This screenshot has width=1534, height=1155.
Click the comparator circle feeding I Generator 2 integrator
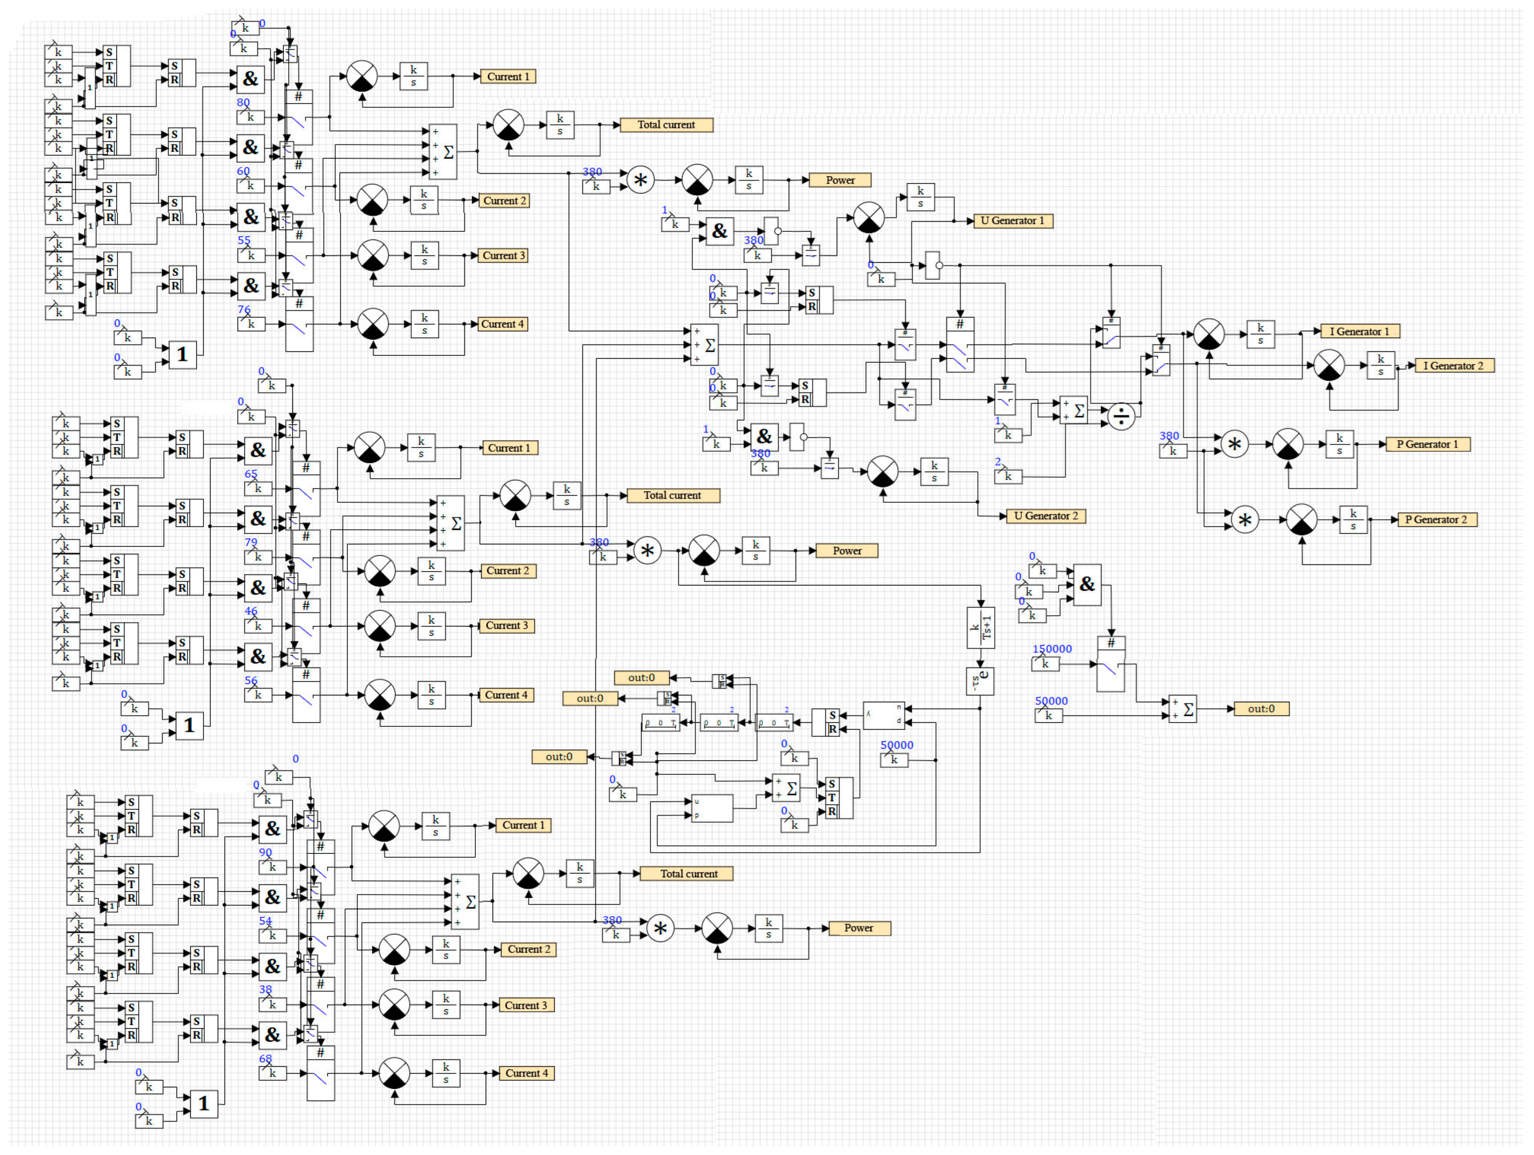(1329, 365)
